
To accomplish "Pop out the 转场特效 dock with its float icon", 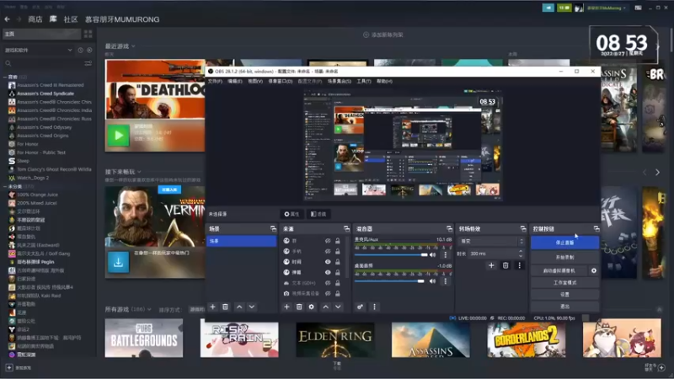I will pos(523,228).
